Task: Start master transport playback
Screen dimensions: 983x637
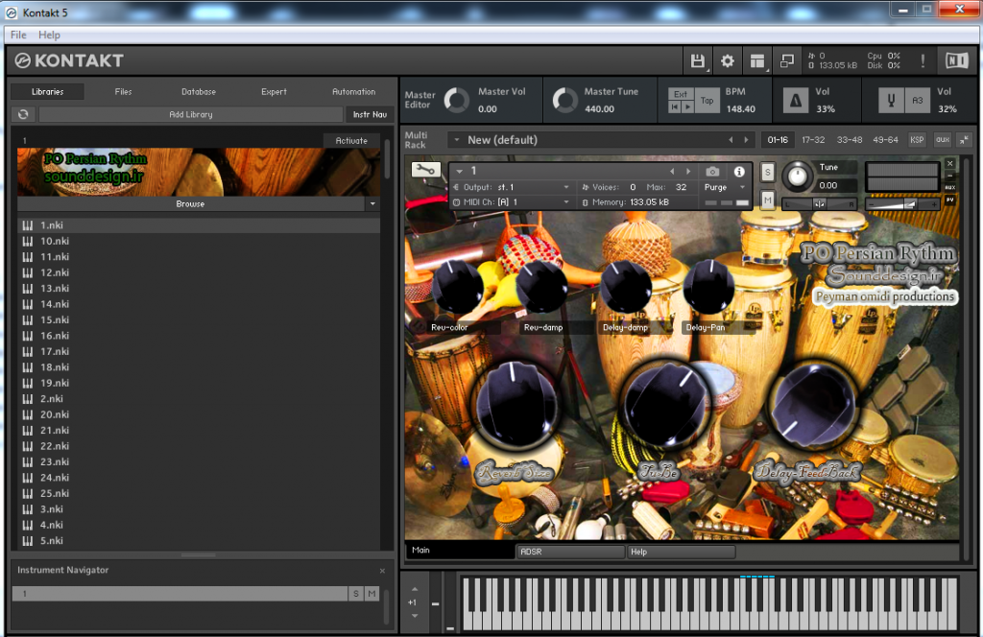Action: pos(687,107)
